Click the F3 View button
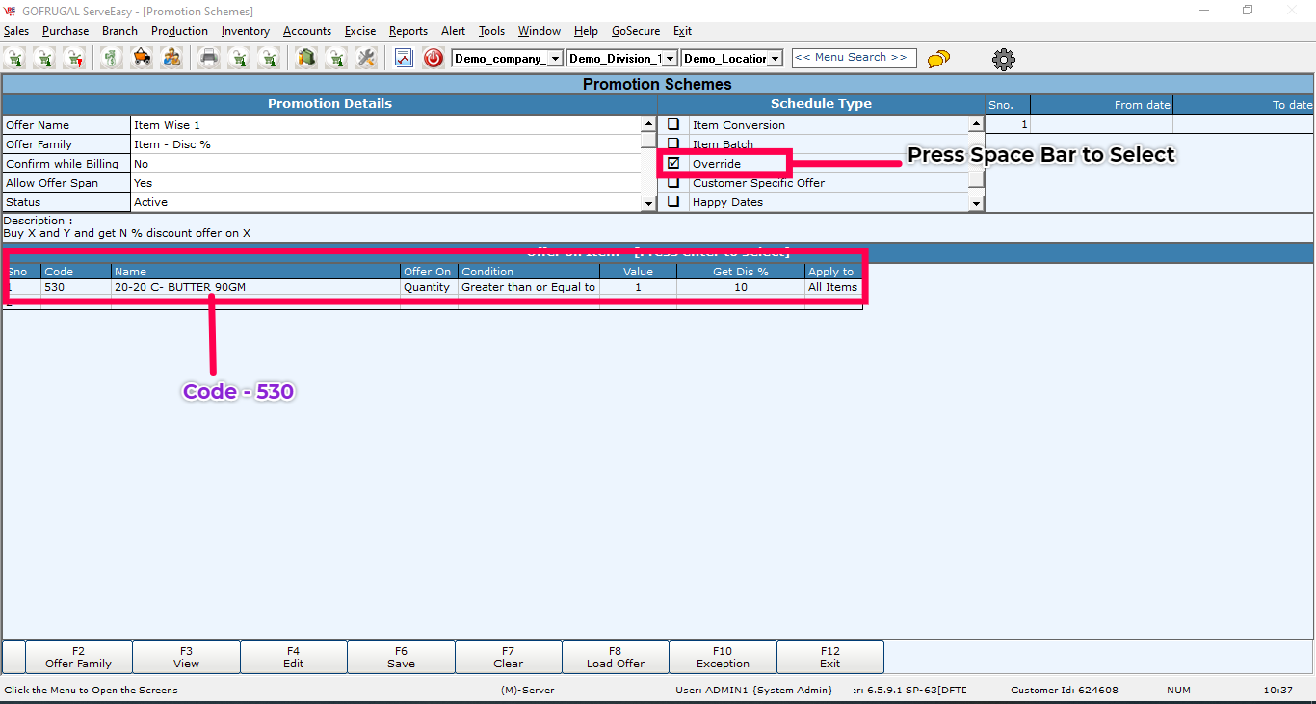 click(186, 657)
